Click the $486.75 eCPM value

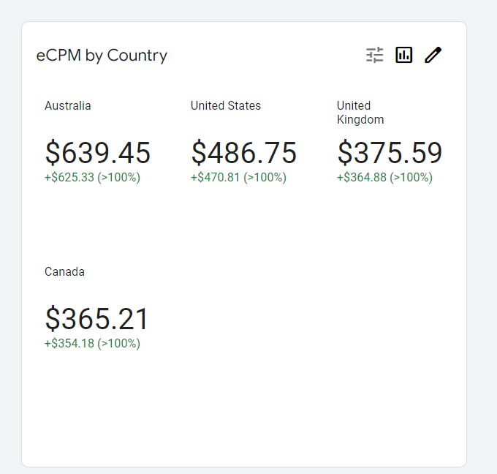(x=244, y=153)
